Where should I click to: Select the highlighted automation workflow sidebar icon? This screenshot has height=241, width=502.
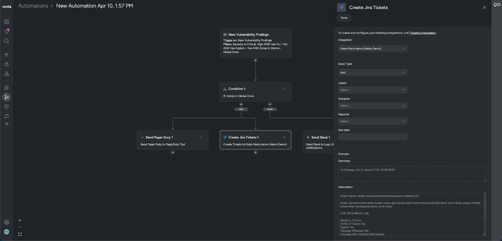(x=7, y=97)
